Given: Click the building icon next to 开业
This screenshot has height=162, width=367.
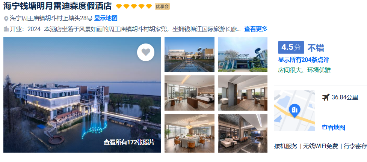Looking at the screenshot, I should (x=6, y=29).
